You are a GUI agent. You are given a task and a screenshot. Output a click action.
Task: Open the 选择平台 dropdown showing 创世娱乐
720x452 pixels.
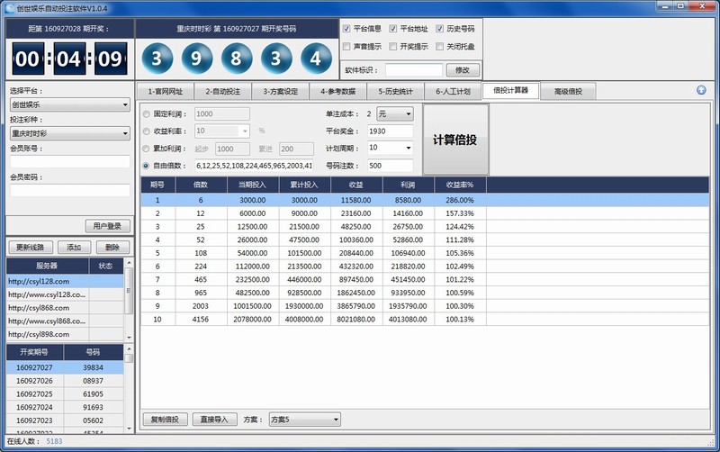pos(69,104)
